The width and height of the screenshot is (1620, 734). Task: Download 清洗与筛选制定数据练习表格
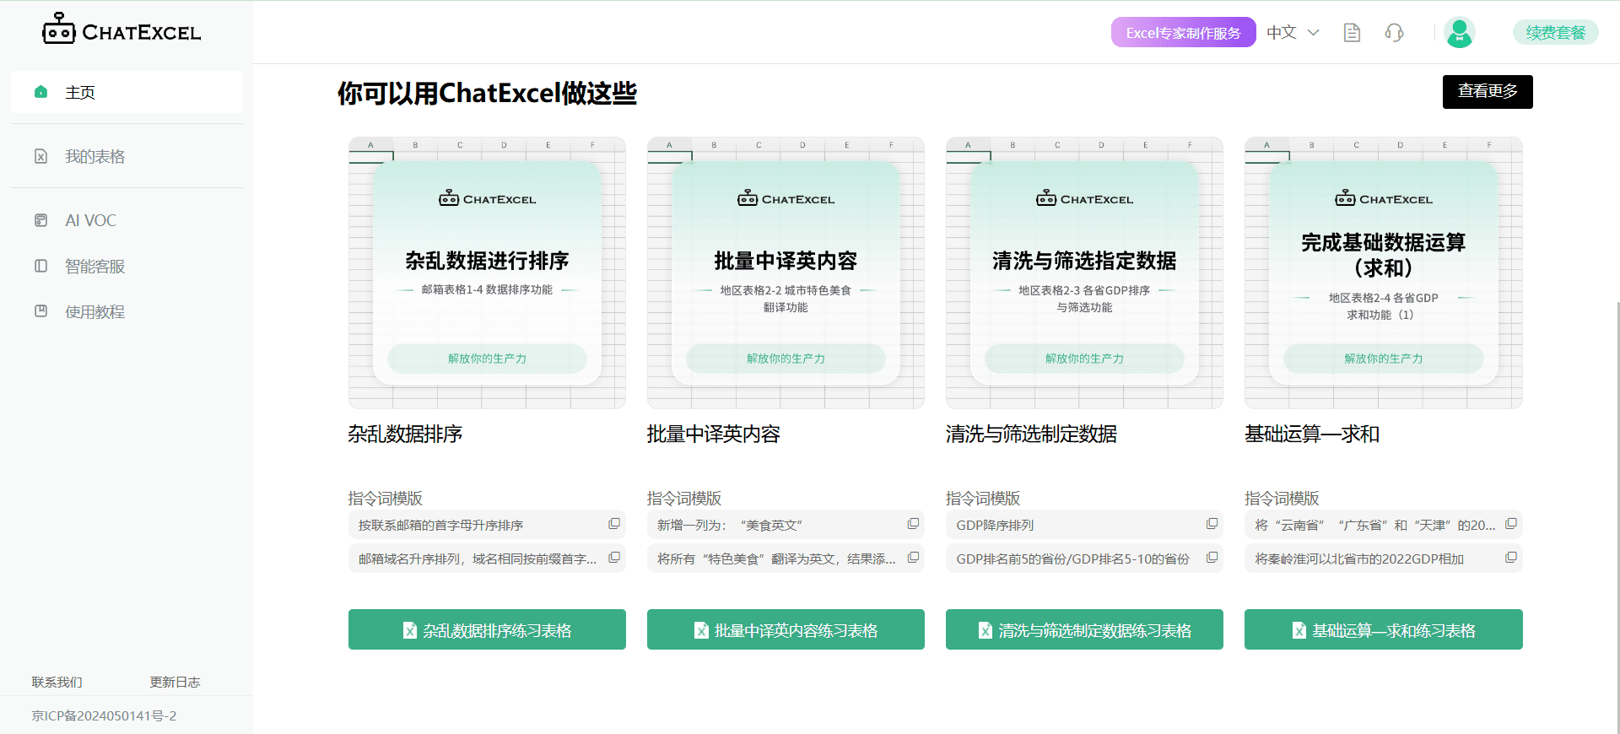(x=1084, y=629)
